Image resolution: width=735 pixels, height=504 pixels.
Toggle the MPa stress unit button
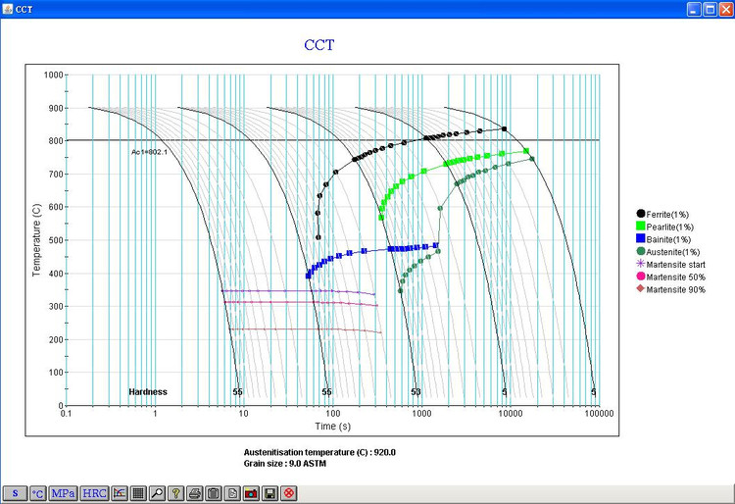[x=64, y=492]
